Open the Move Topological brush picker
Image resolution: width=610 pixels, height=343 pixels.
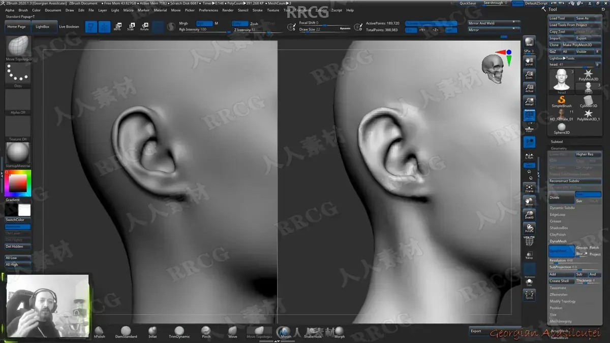point(18,49)
